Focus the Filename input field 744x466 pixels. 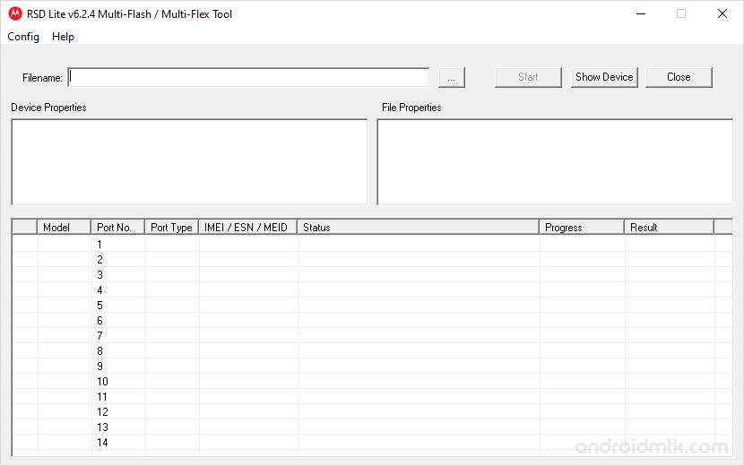248,77
